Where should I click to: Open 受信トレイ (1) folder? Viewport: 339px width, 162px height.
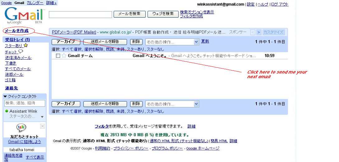(x=17, y=40)
